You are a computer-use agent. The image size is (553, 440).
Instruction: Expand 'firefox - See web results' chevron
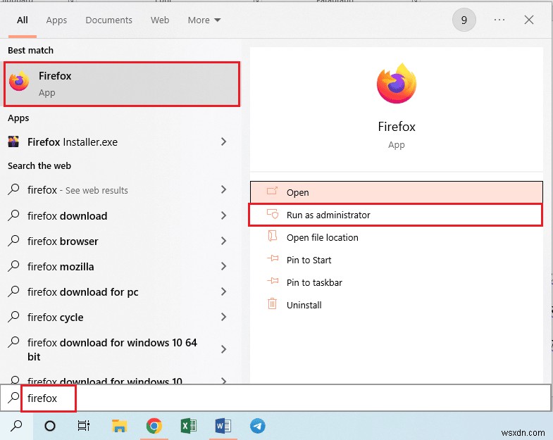pos(223,189)
